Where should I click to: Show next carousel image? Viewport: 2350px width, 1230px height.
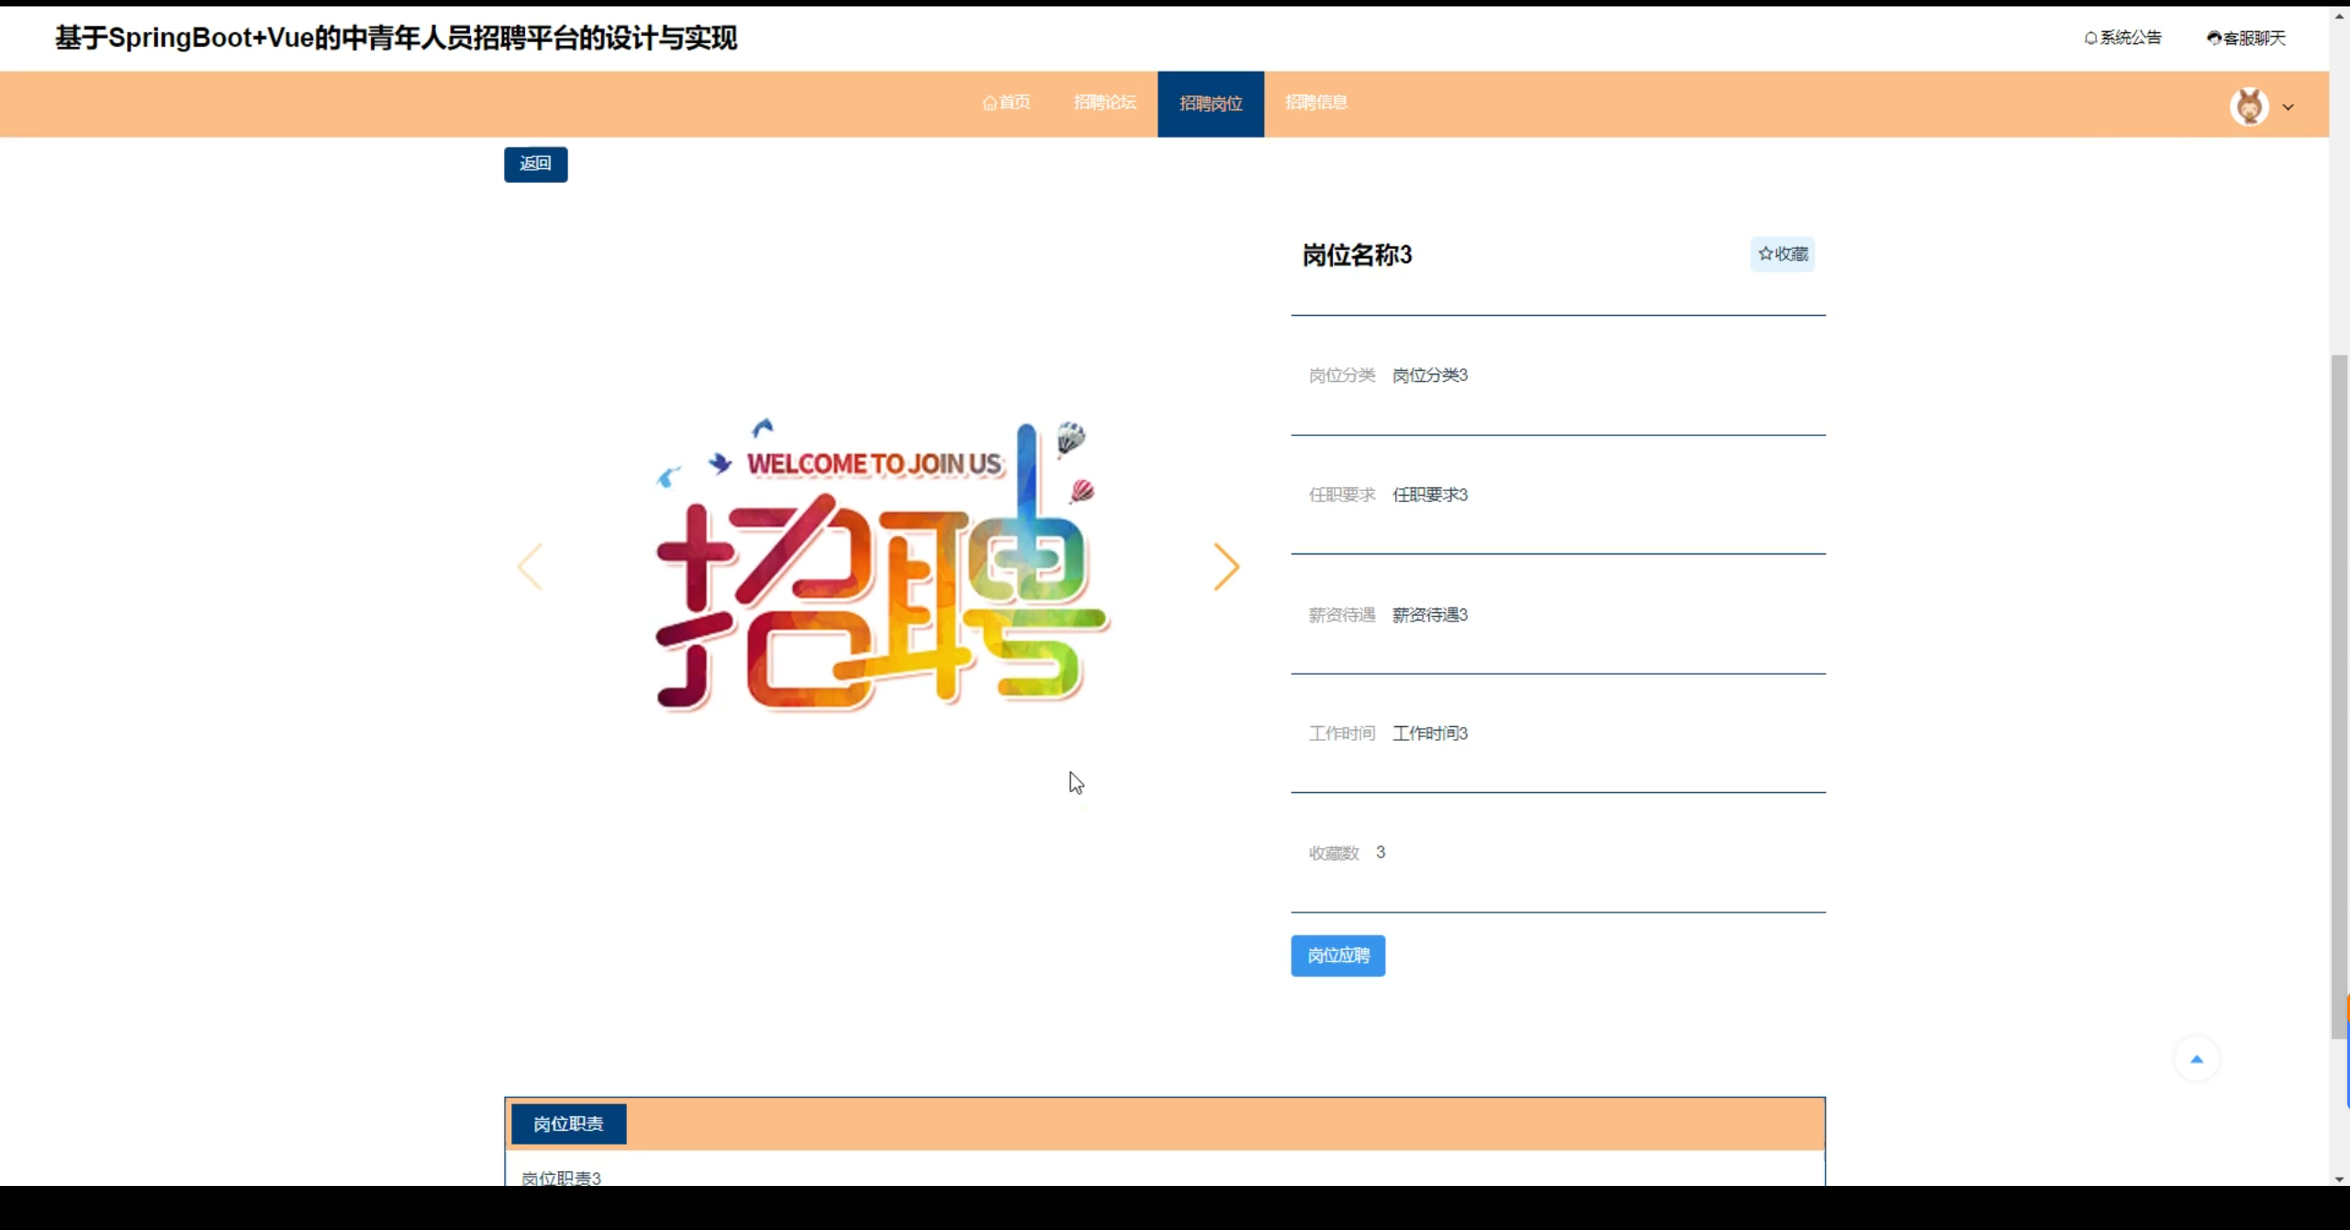click(x=1226, y=566)
